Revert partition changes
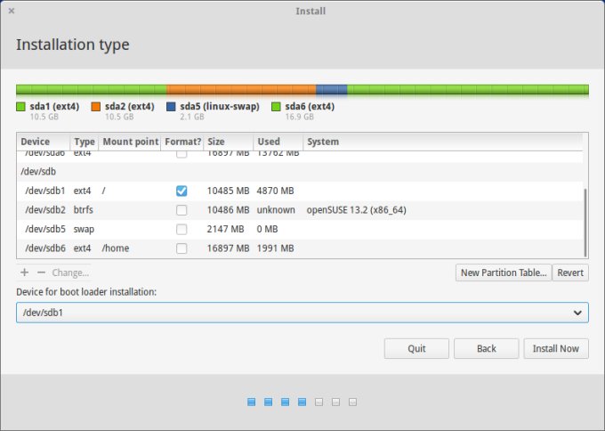 click(570, 272)
